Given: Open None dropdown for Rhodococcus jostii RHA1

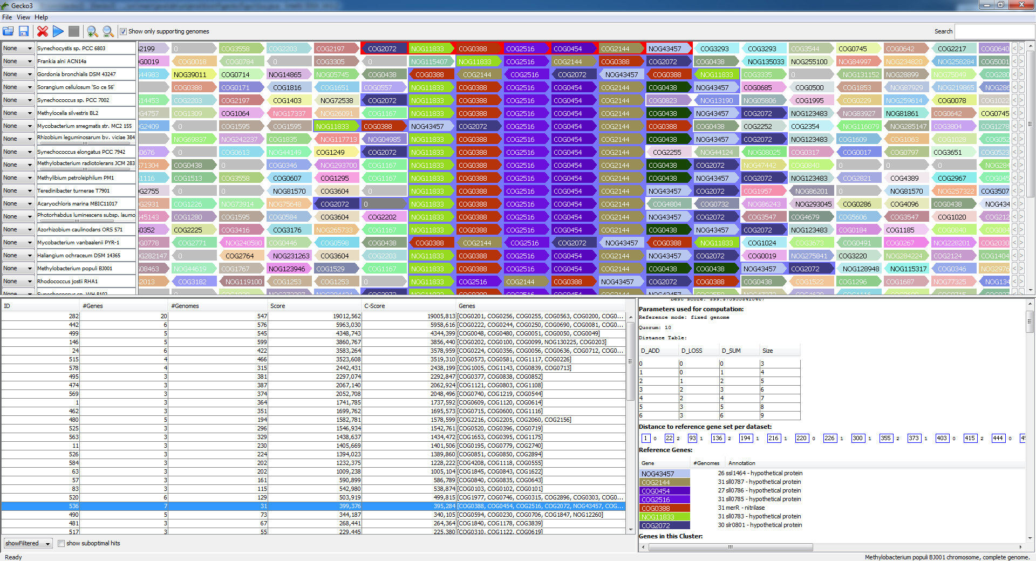Looking at the screenshot, I should click(18, 282).
